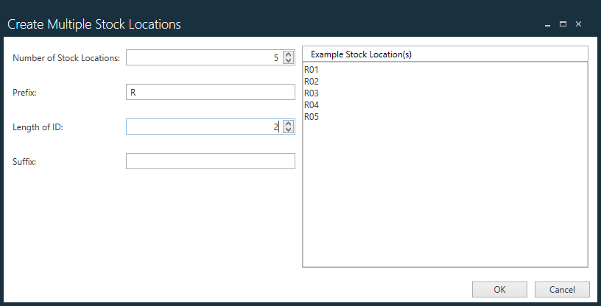Cancel creating stock locations
The width and height of the screenshot is (601, 306).
click(x=562, y=289)
